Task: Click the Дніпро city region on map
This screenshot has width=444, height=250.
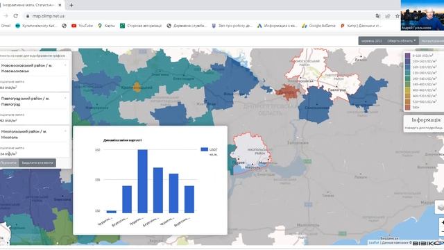Action: 287,92
